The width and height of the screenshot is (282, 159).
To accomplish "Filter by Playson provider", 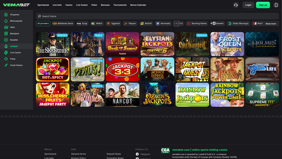I will (x=130, y=24).
